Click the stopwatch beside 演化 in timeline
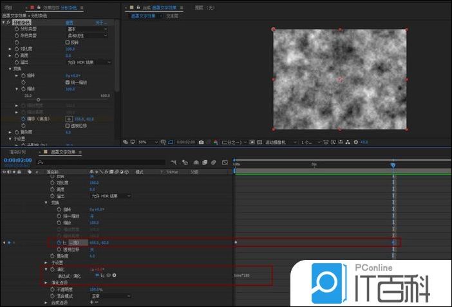The height and width of the screenshot is (307, 452). coord(53,269)
